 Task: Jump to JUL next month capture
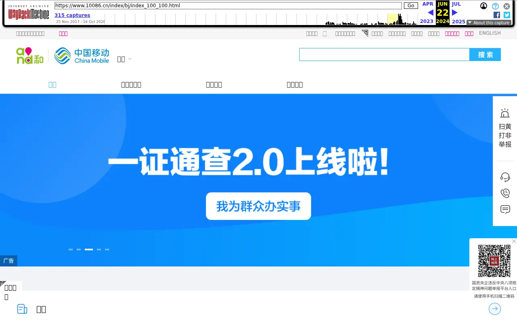(x=456, y=4)
